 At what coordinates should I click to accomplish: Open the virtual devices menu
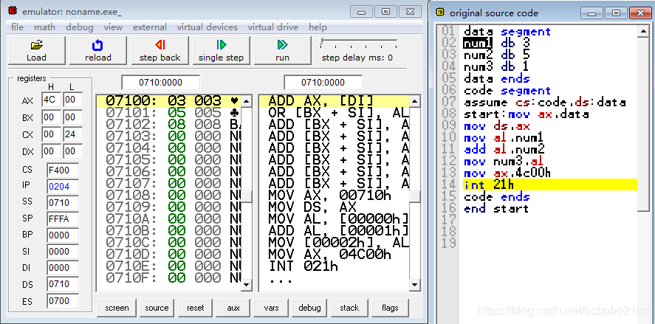pos(208,27)
